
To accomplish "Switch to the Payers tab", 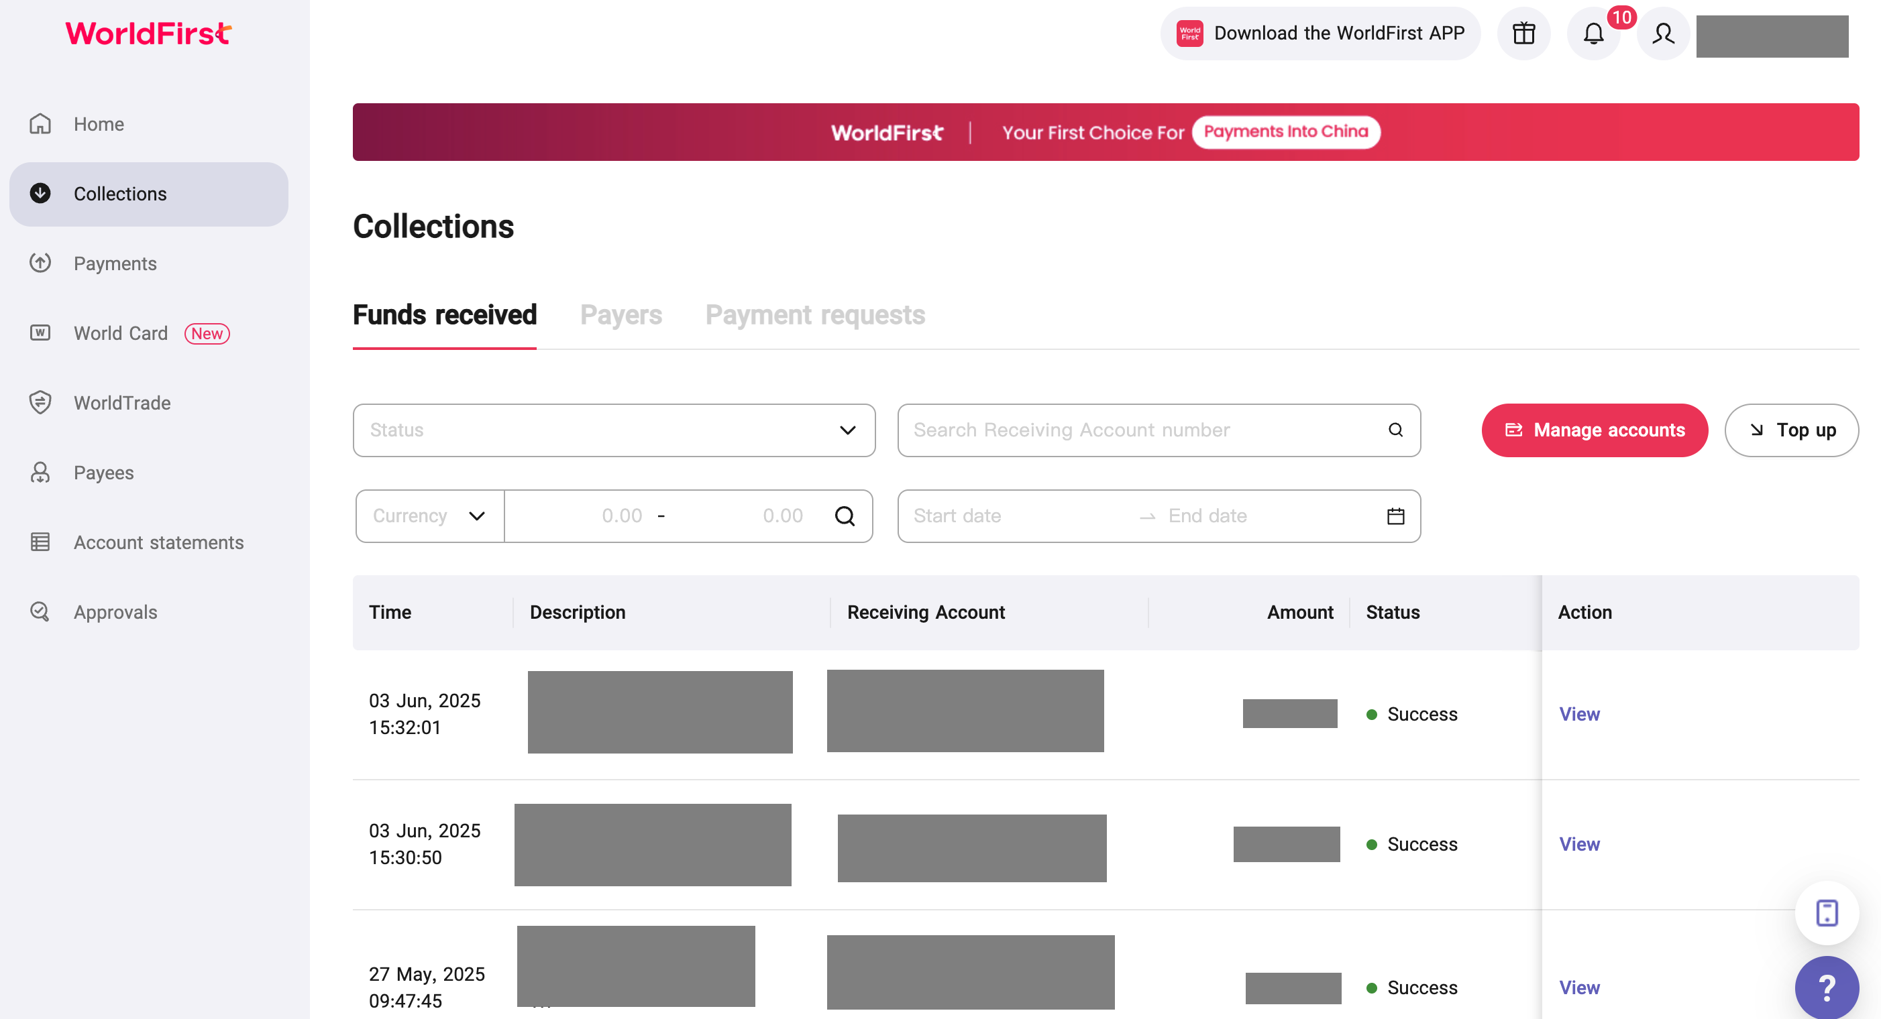I will pyautogui.click(x=621, y=315).
